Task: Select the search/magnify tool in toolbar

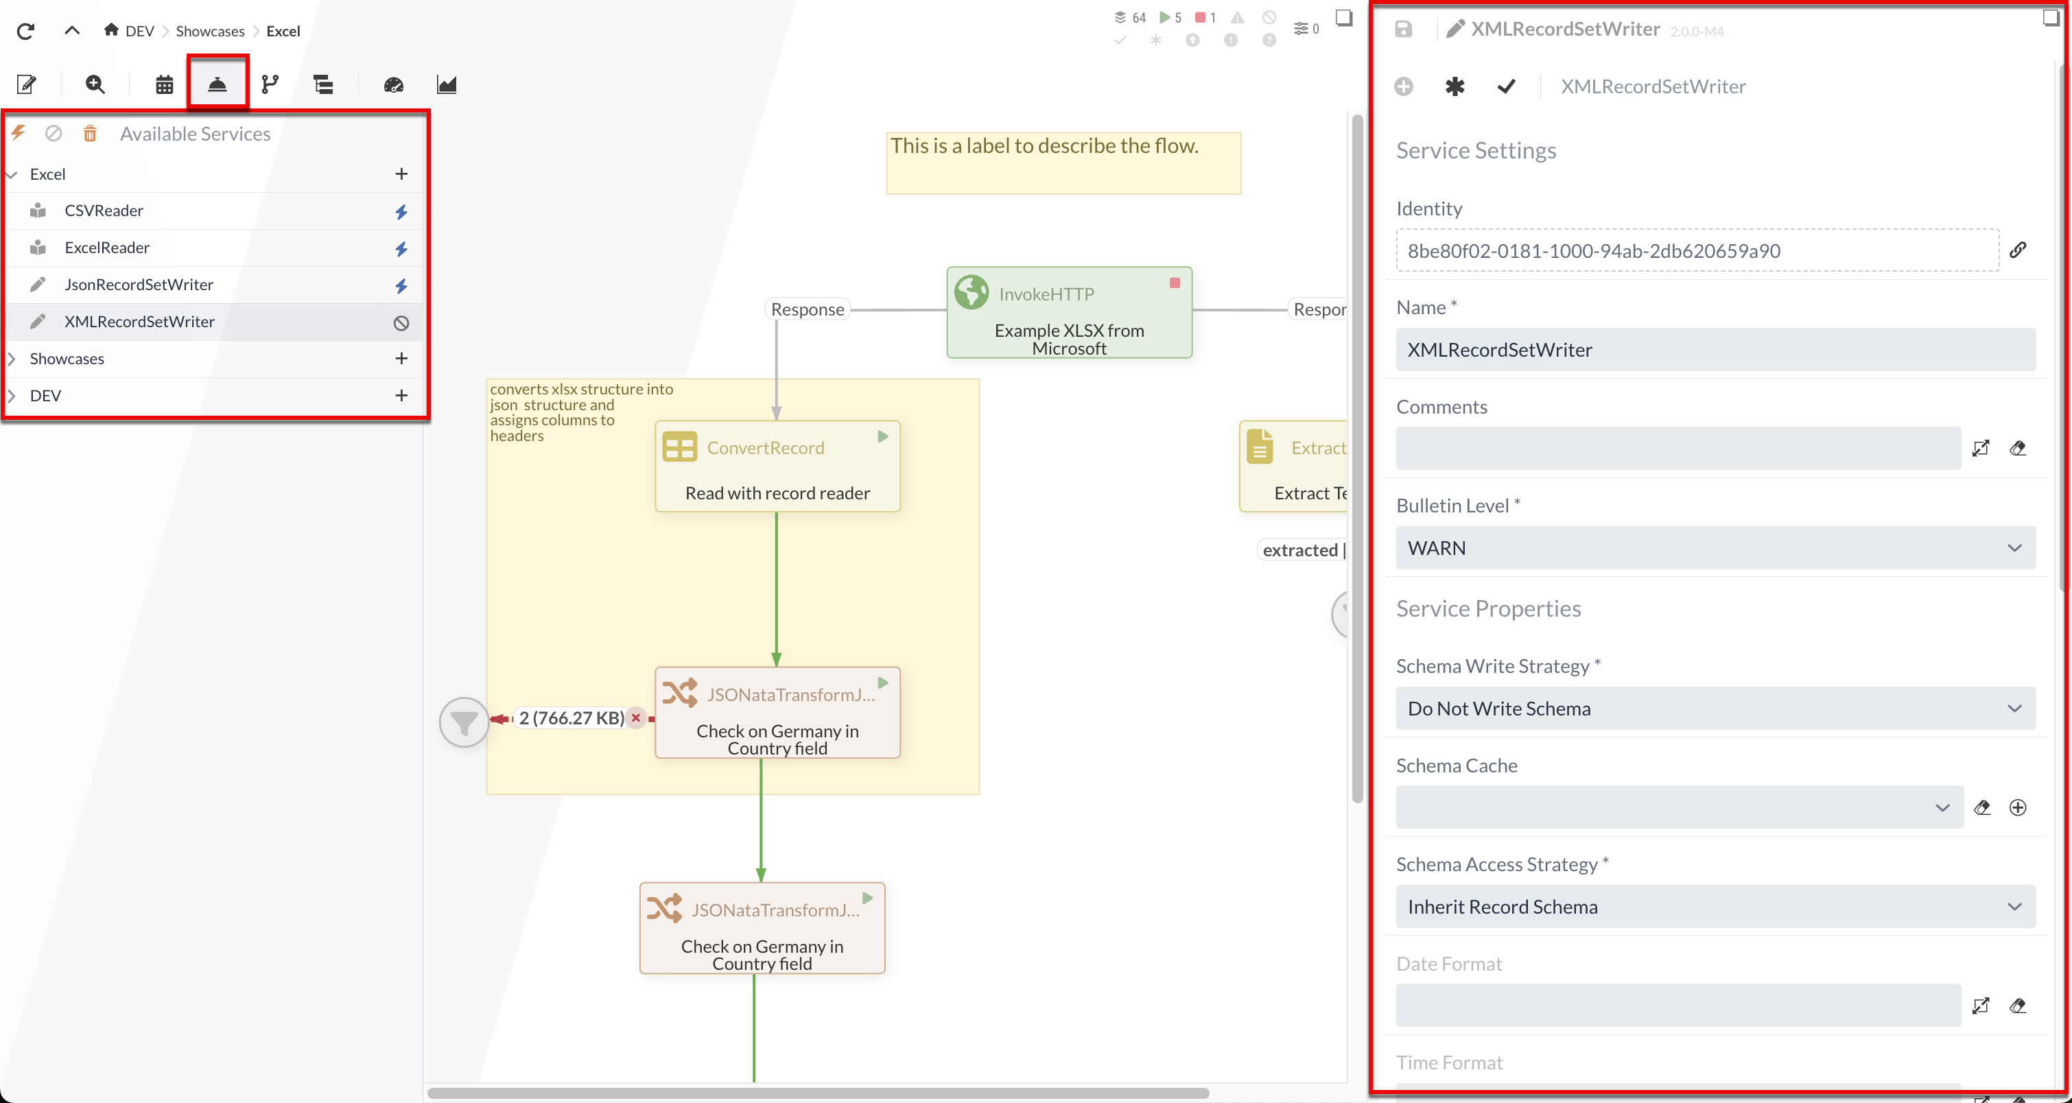Action: point(96,85)
